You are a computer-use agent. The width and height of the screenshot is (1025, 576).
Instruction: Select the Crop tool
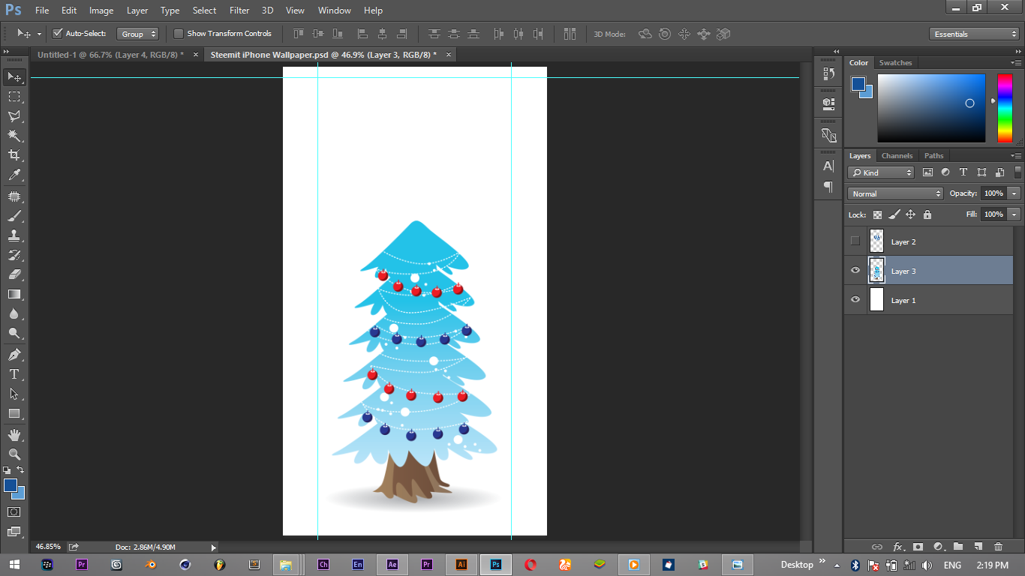(x=14, y=155)
